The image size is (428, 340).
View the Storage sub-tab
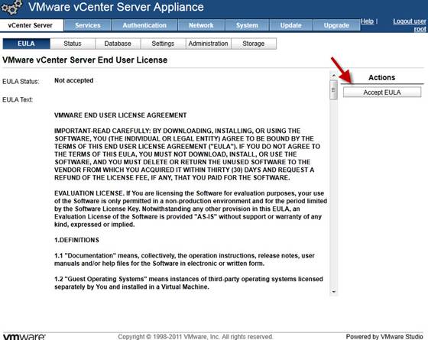254,44
